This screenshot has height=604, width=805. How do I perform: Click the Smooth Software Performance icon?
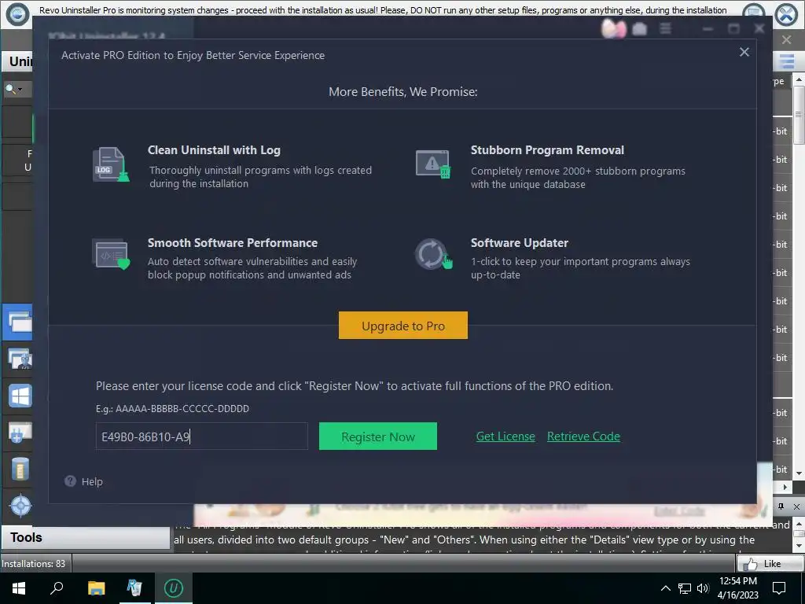(x=110, y=254)
